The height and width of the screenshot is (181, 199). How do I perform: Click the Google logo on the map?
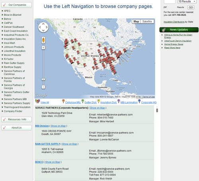coord(41,95)
